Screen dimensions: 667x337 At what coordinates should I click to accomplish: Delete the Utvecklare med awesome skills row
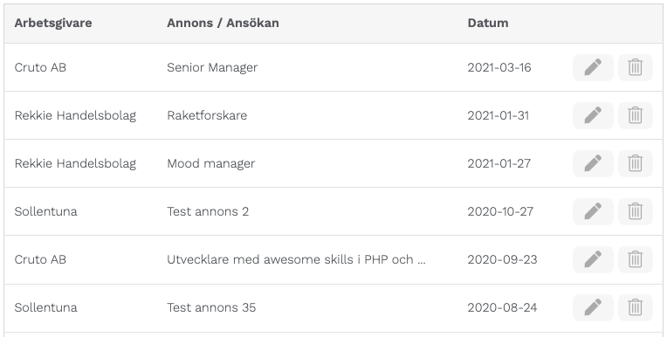(635, 259)
